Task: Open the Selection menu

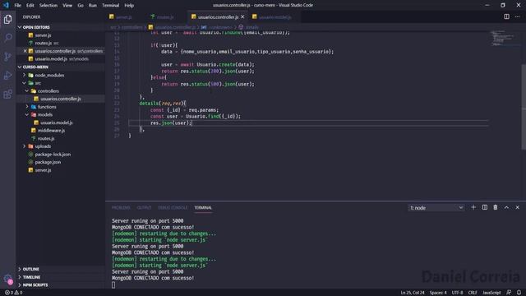Action: 48,6
